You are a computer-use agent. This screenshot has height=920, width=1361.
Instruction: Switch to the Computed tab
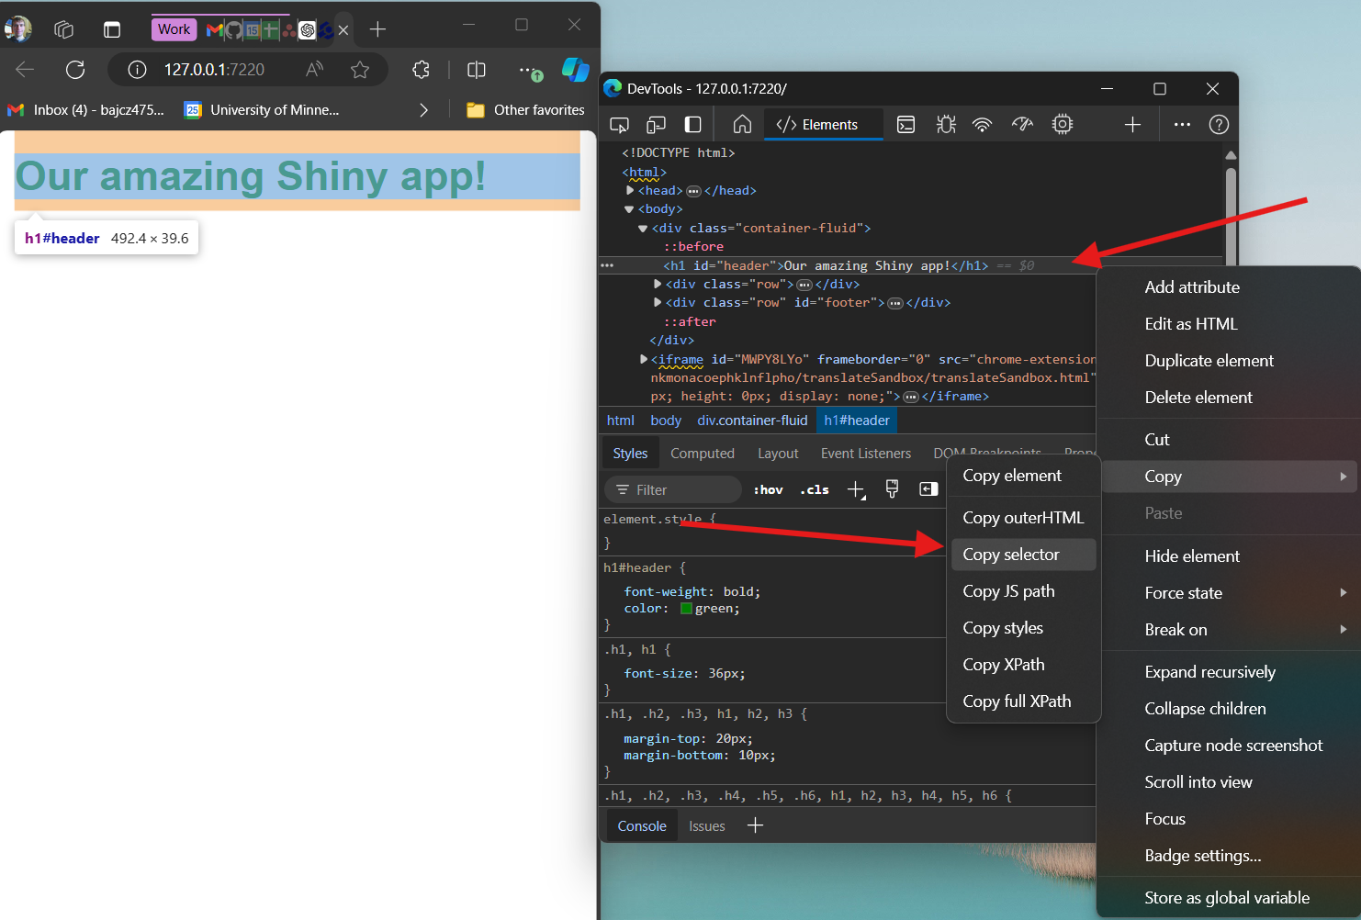703,453
